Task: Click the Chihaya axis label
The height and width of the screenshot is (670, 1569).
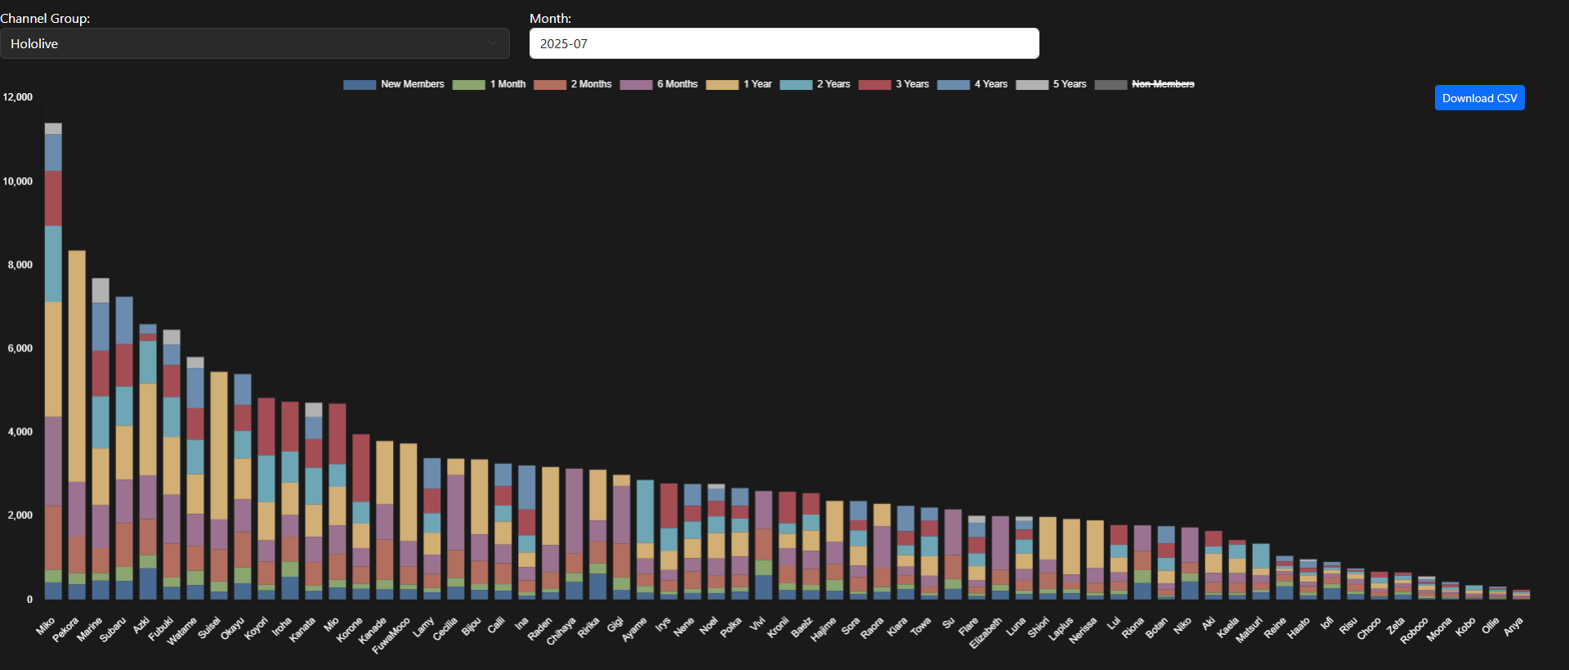Action: 561,631
